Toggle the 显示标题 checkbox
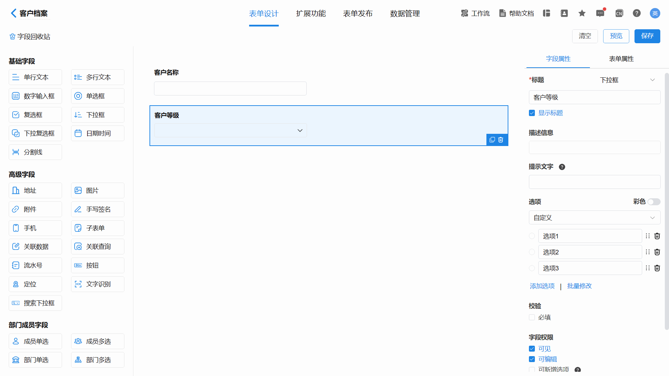 coord(532,113)
